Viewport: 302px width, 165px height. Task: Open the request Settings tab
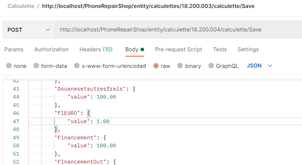[x=248, y=49]
